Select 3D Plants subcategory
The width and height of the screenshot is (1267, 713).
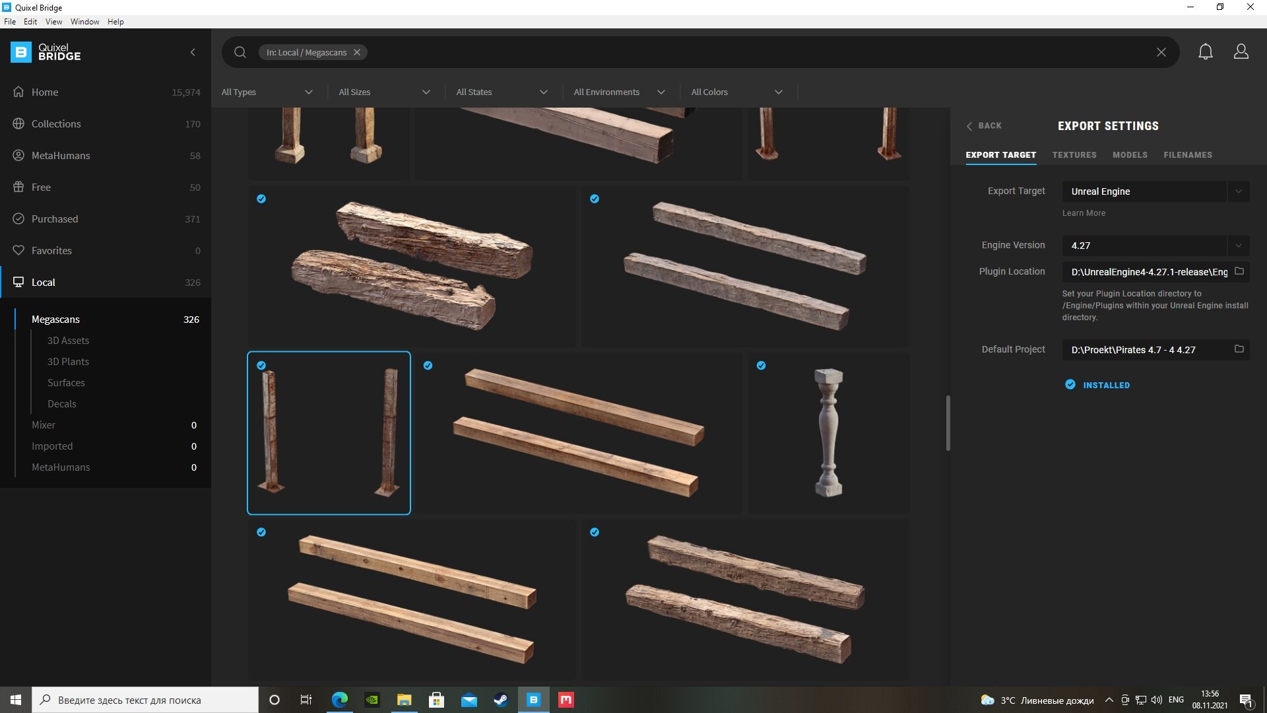coord(68,362)
